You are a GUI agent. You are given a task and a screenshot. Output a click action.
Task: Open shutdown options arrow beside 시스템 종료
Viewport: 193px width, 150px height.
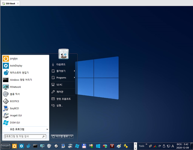[x=72, y=136]
